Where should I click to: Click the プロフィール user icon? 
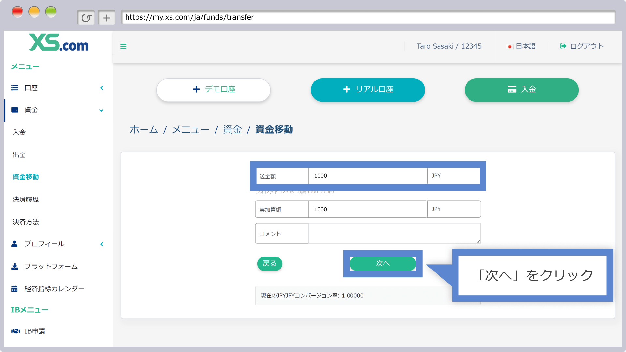click(x=14, y=244)
